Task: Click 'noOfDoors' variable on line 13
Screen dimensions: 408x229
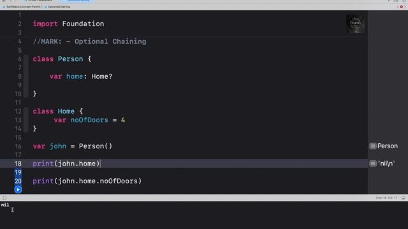Action: click(89, 120)
